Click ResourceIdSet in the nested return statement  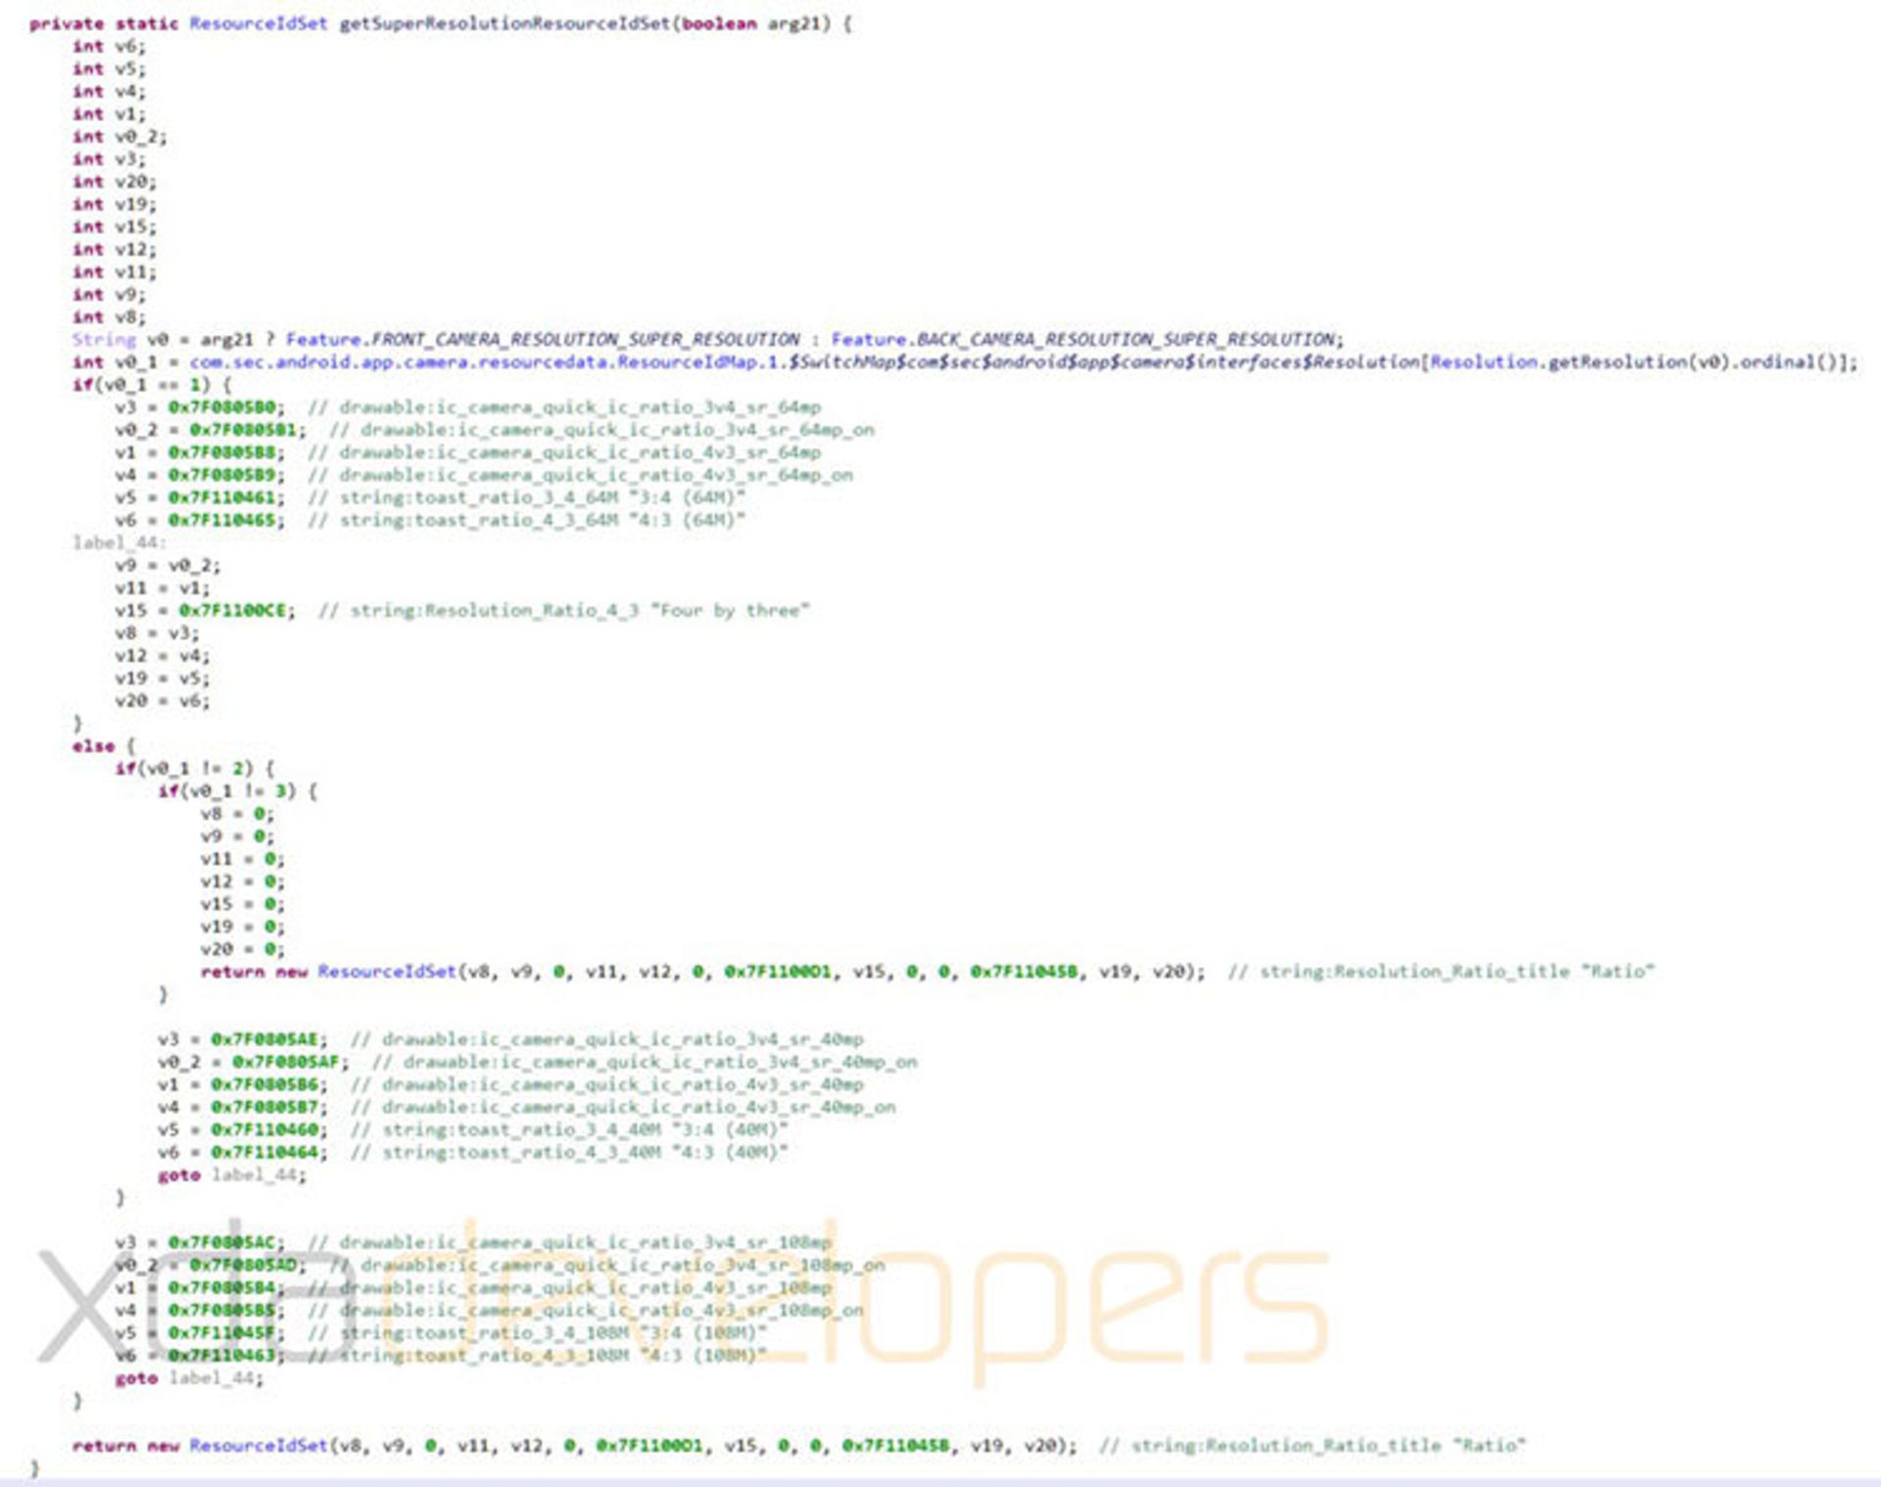tap(386, 972)
